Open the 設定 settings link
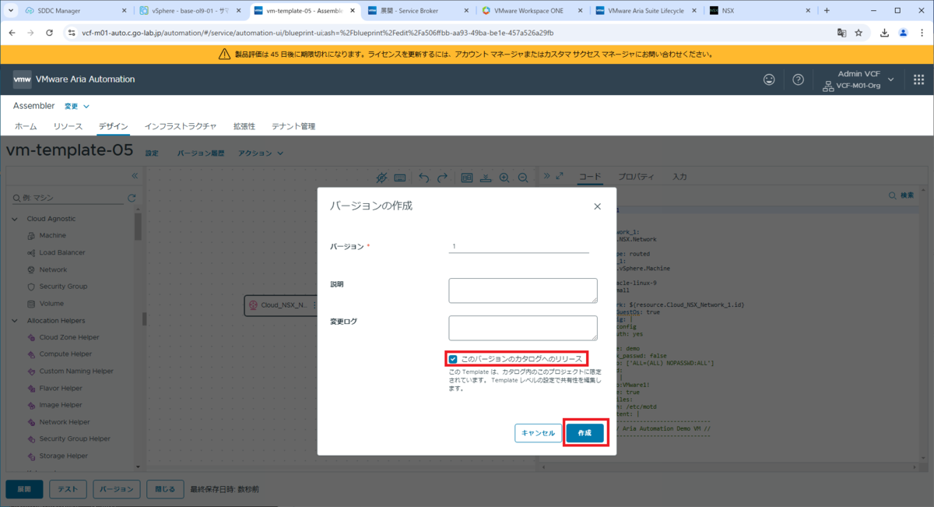The width and height of the screenshot is (934, 507). (152, 153)
